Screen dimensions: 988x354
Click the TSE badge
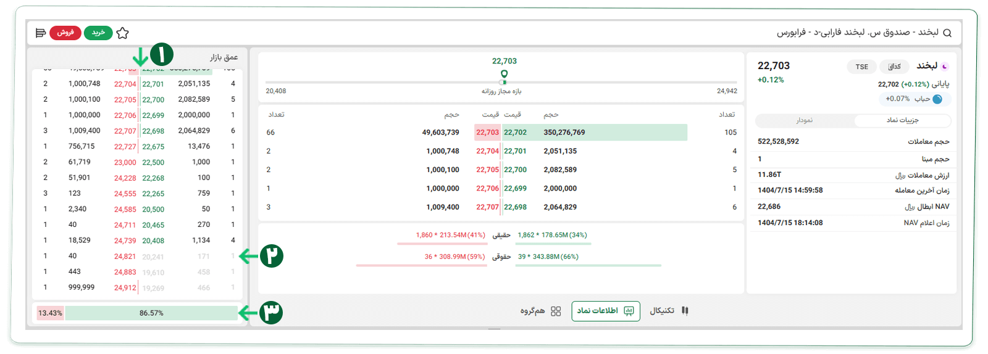point(861,67)
